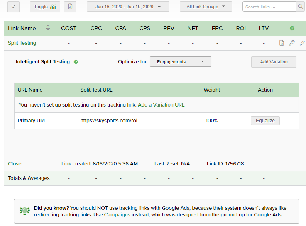Open the Optimize for Engagements dropdown
306x226 pixels.
coord(180,62)
